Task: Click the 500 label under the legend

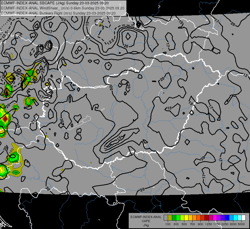Action: click(x=184, y=224)
